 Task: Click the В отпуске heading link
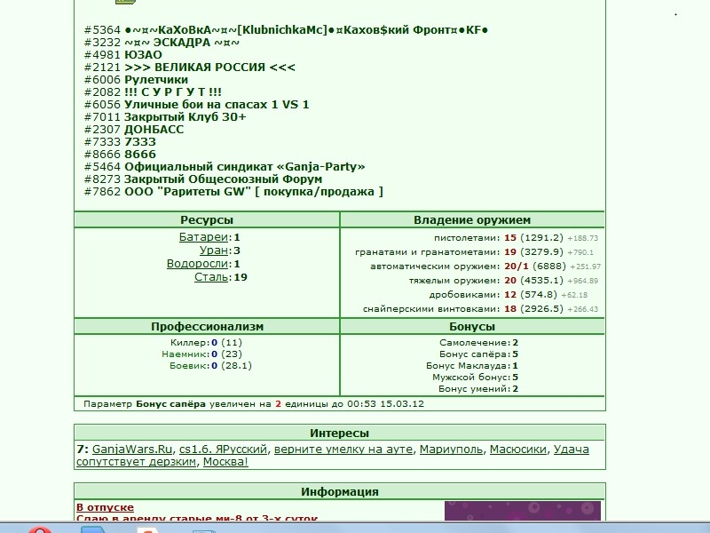click(105, 507)
